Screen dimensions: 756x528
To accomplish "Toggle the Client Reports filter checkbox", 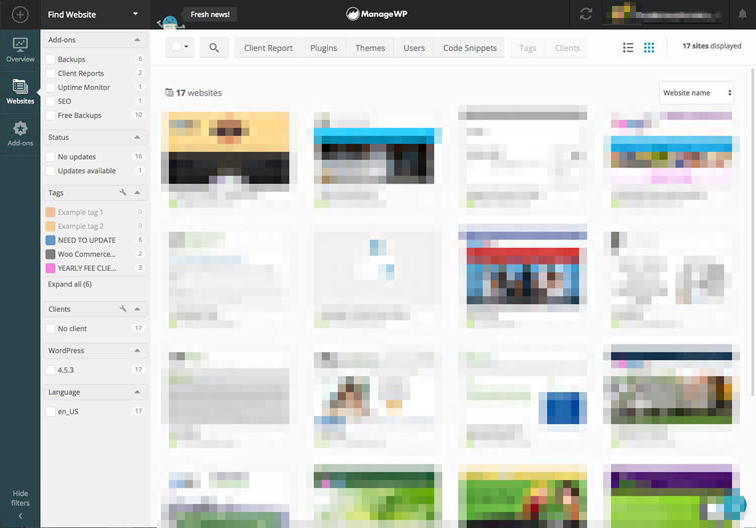I will pos(50,73).
